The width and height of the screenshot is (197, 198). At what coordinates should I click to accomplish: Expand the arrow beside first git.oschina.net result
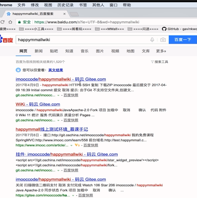(x=58, y=95)
